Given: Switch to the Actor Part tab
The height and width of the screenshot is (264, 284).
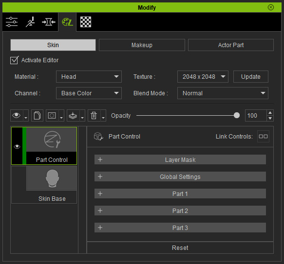Looking at the screenshot, I should click(231, 45).
